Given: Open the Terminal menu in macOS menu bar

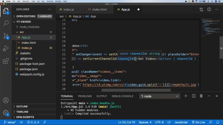Looking at the screenshot, I should 50,1.
